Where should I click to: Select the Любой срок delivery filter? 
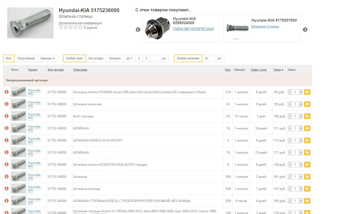point(74,58)
